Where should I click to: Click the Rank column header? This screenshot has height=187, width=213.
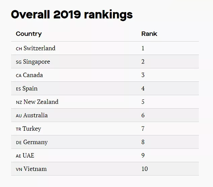tap(149, 34)
